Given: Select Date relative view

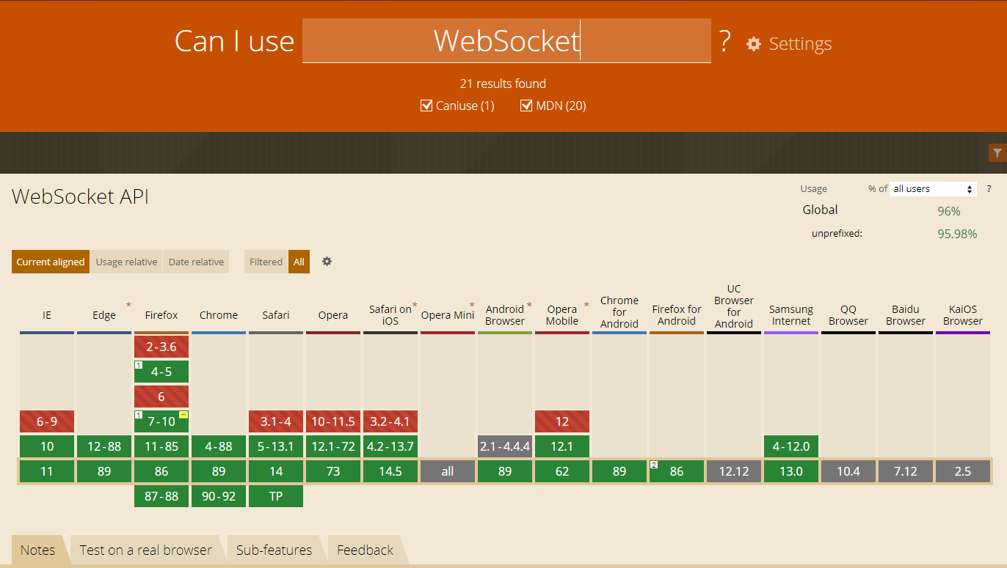Looking at the screenshot, I should click(x=196, y=262).
